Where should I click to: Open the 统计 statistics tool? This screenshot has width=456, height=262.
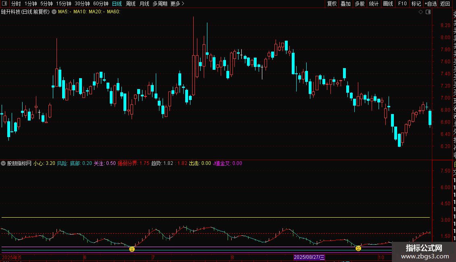pyautogui.click(x=374, y=4)
